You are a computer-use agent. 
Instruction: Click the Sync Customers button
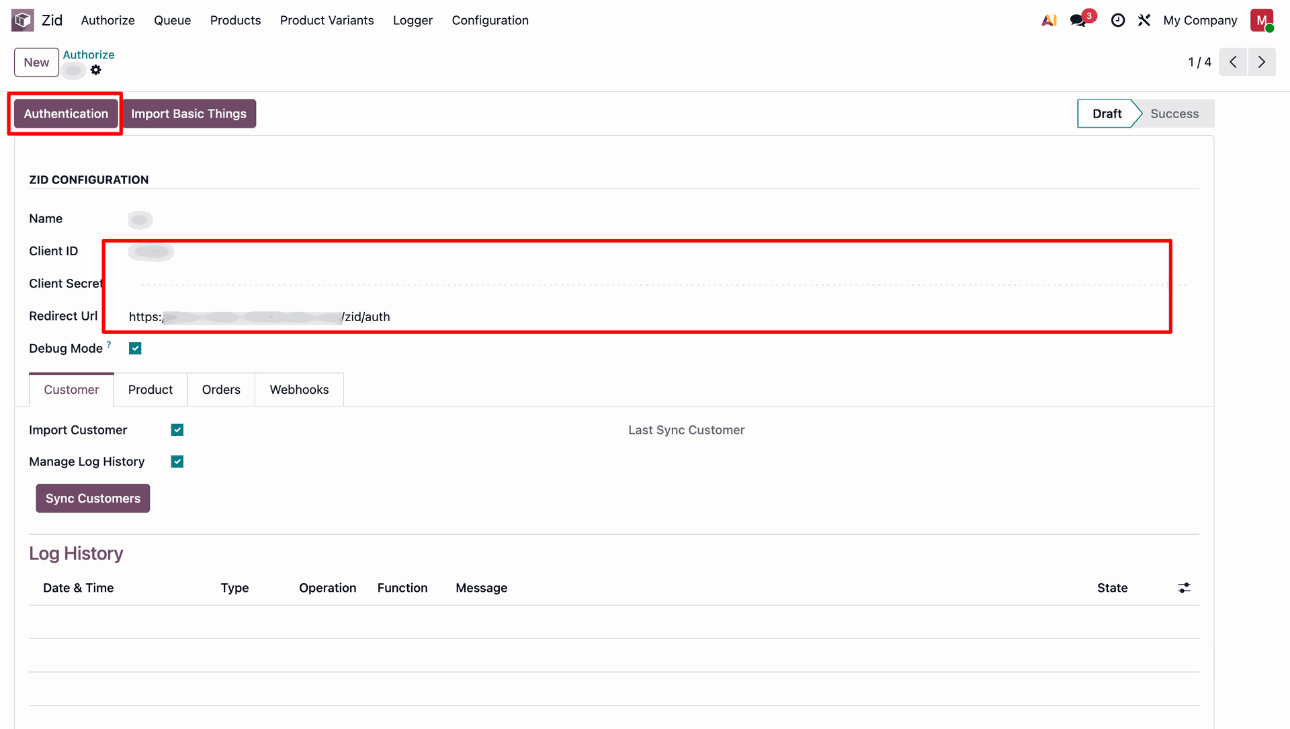[x=93, y=499]
